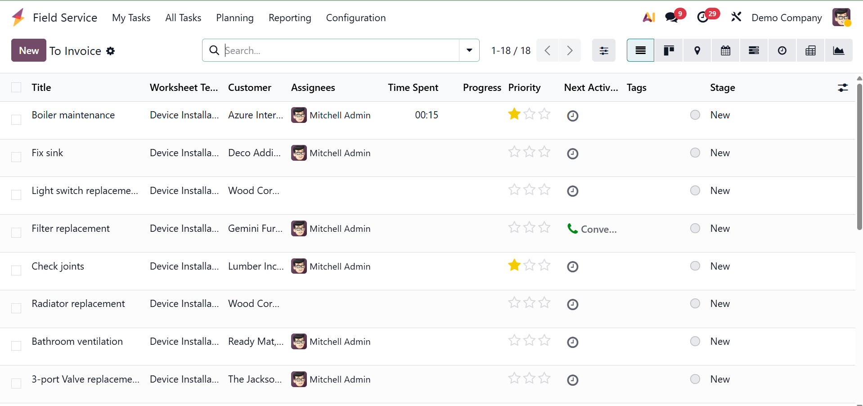Open the Pivot table view
This screenshot has height=406, width=863.
point(810,50)
